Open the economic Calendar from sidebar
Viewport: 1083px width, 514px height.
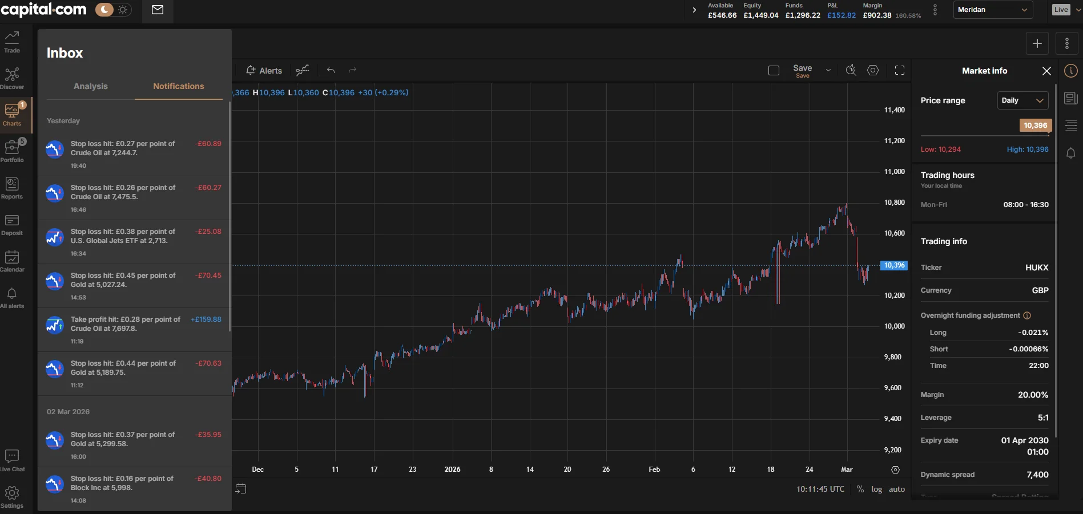(x=12, y=261)
